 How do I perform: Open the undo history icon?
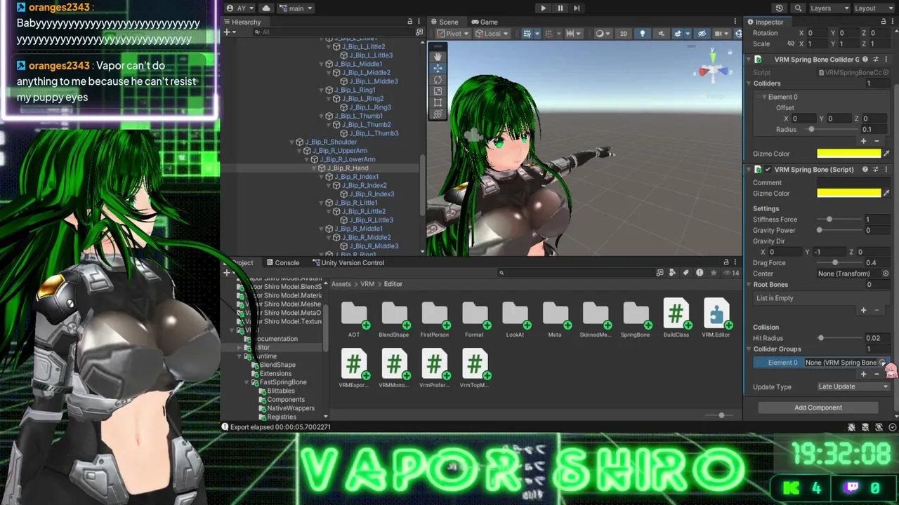tap(779, 8)
